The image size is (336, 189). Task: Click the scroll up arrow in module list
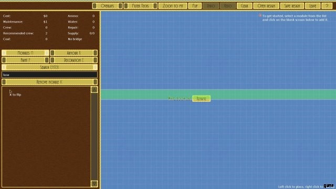(x=94, y=90)
